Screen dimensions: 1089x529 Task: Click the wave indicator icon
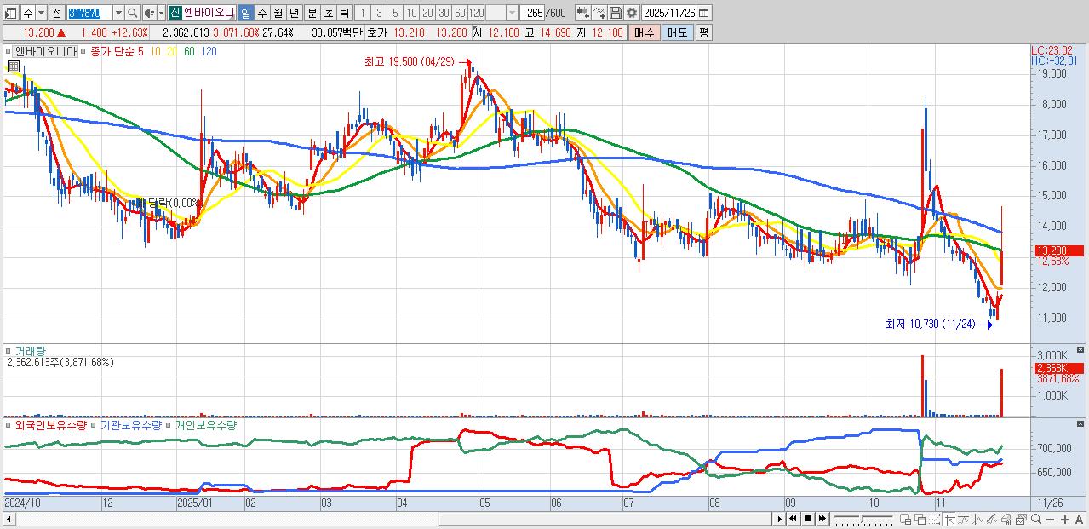coord(964,520)
